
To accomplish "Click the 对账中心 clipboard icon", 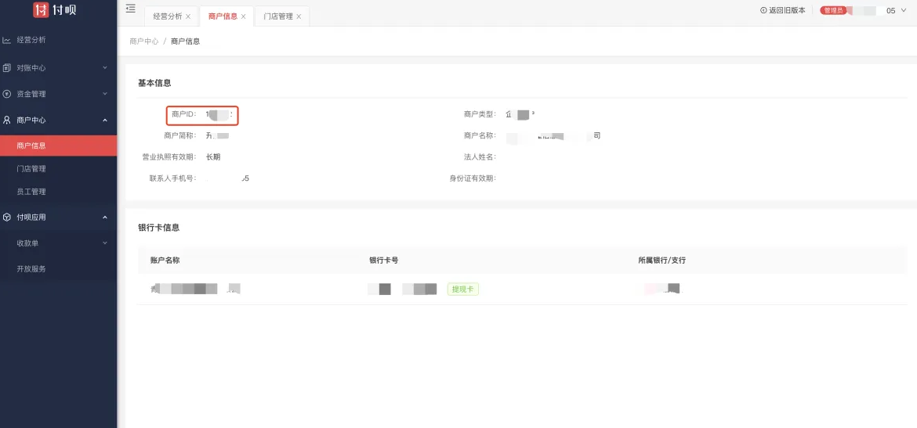I will (x=7, y=68).
